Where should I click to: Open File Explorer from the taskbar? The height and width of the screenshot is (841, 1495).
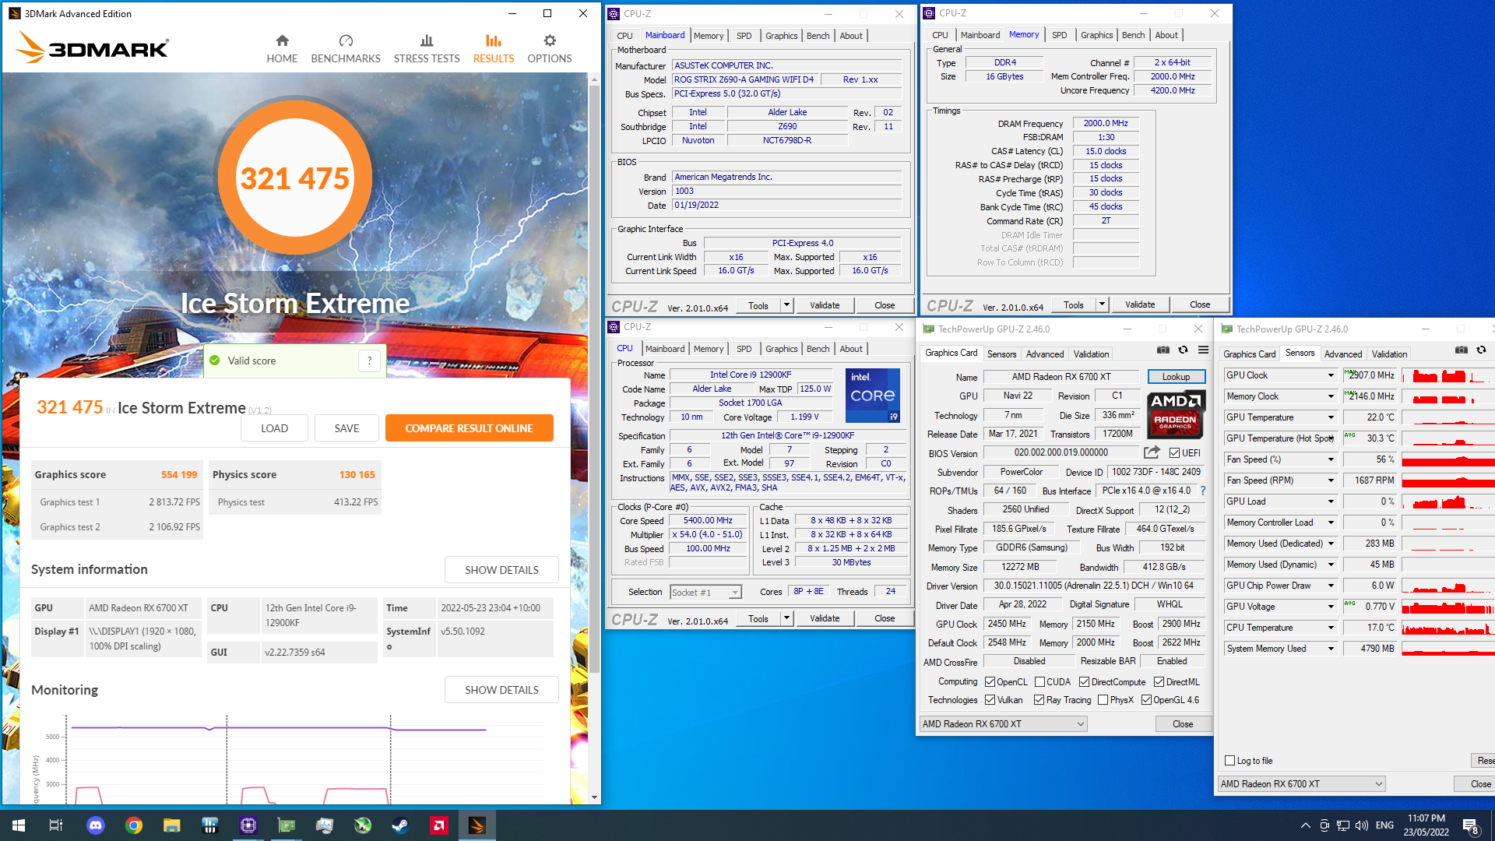point(172,825)
